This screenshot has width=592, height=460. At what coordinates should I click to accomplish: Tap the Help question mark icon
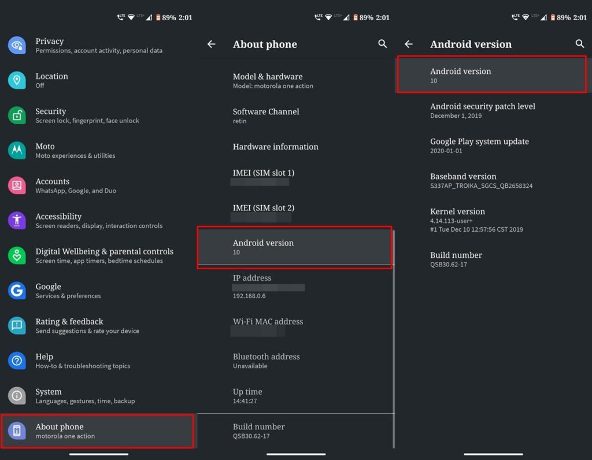click(x=17, y=361)
